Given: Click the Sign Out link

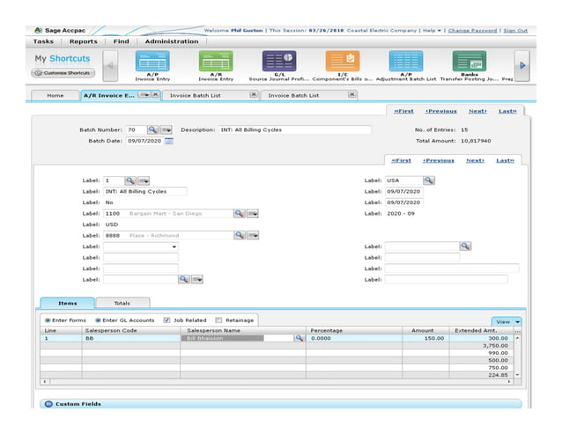Looking at the screenshot, I should (515, 30).
